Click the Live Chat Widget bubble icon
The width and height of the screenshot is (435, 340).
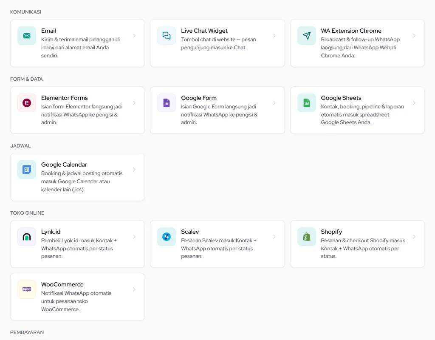click(167, 36)
